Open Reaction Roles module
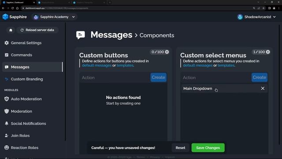This screenshot has height=159, width=282. tap(32, 148)
